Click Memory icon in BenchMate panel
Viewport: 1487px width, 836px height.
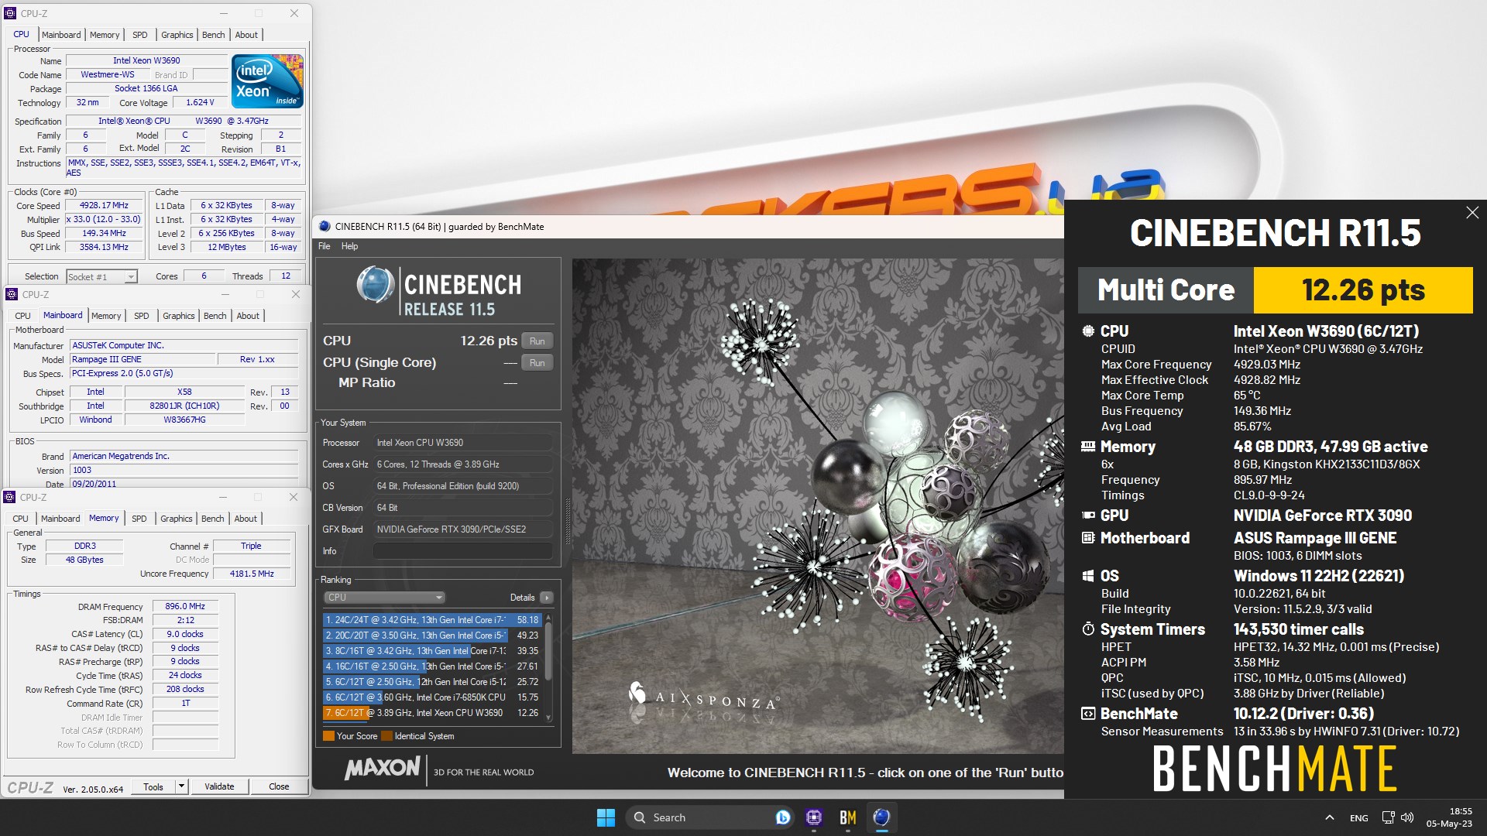1088,447
